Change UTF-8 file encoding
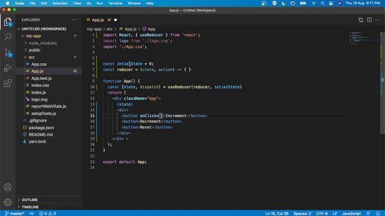This screenshot has height=216, width=385. pos(322,214)
